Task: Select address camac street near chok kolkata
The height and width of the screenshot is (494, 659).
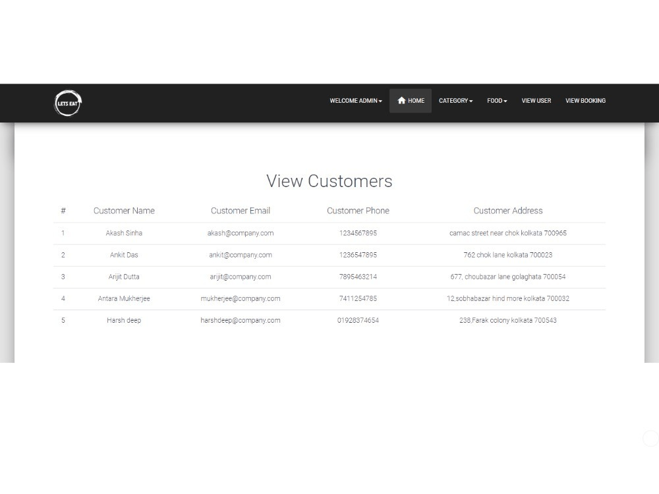Action: coord(496,233)
